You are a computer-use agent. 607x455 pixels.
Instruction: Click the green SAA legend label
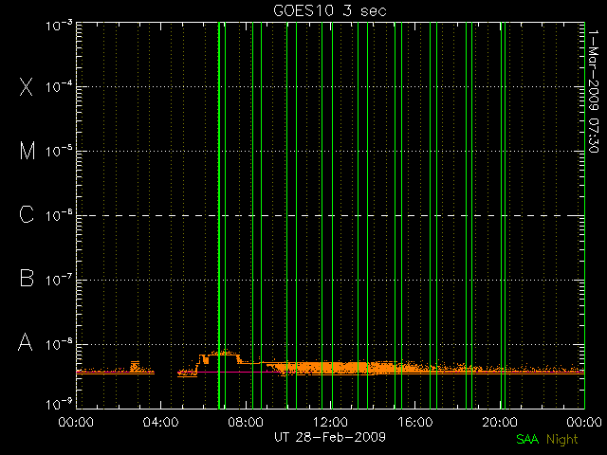tap(527, 439)
